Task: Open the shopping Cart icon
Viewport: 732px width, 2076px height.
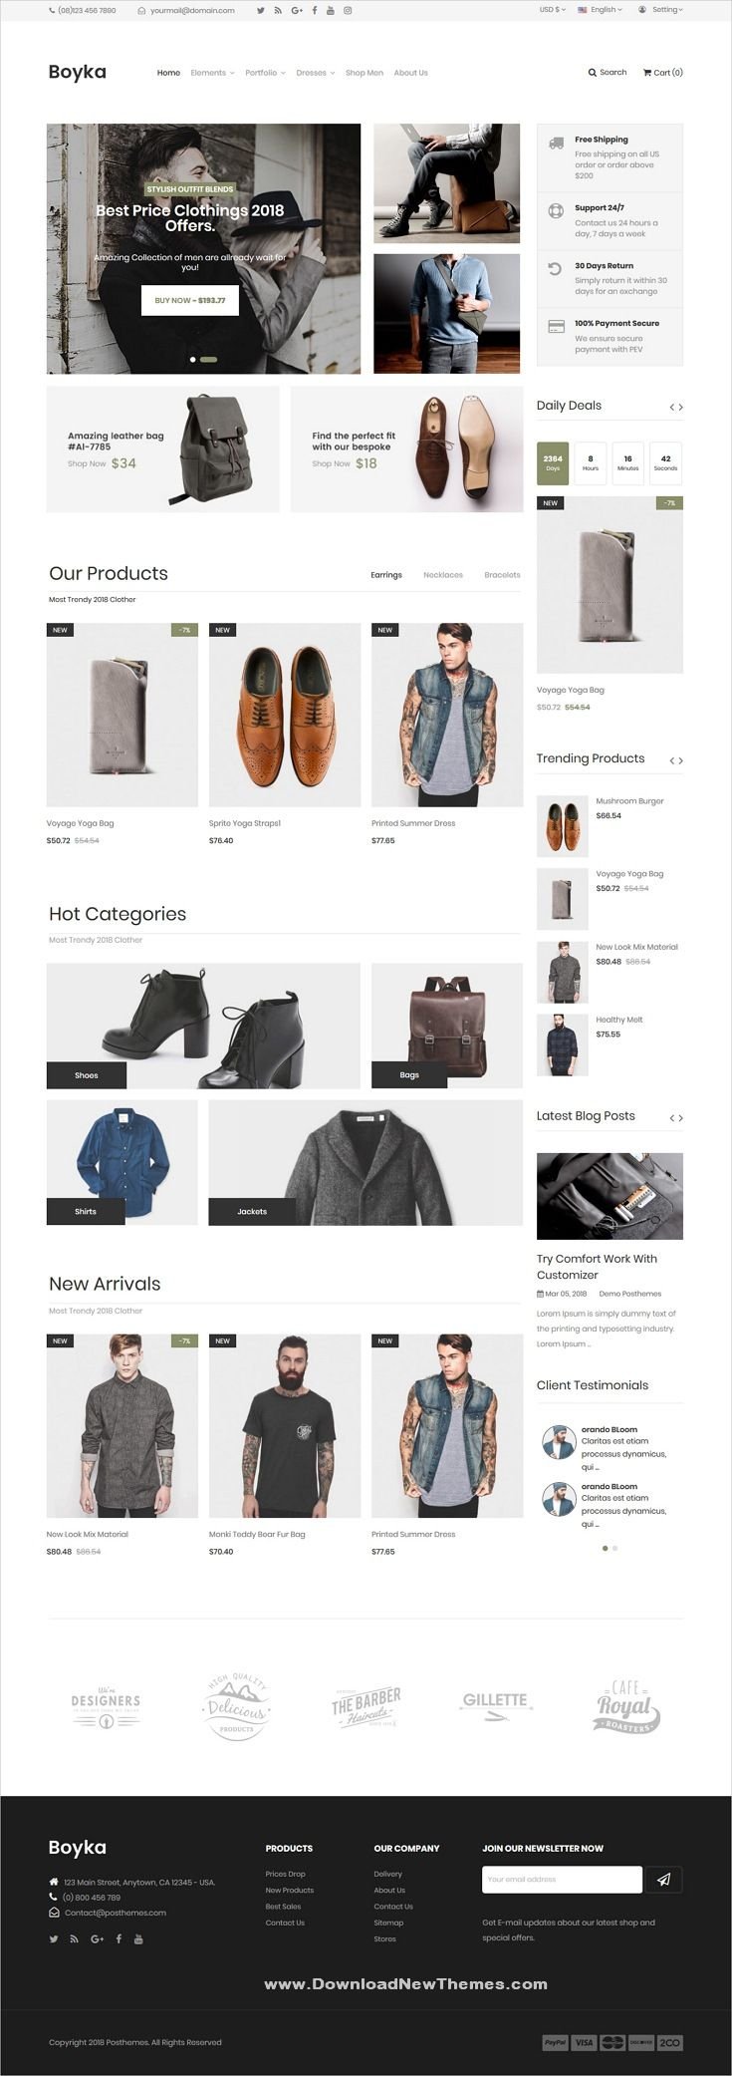Action: (x=647, y=73)
